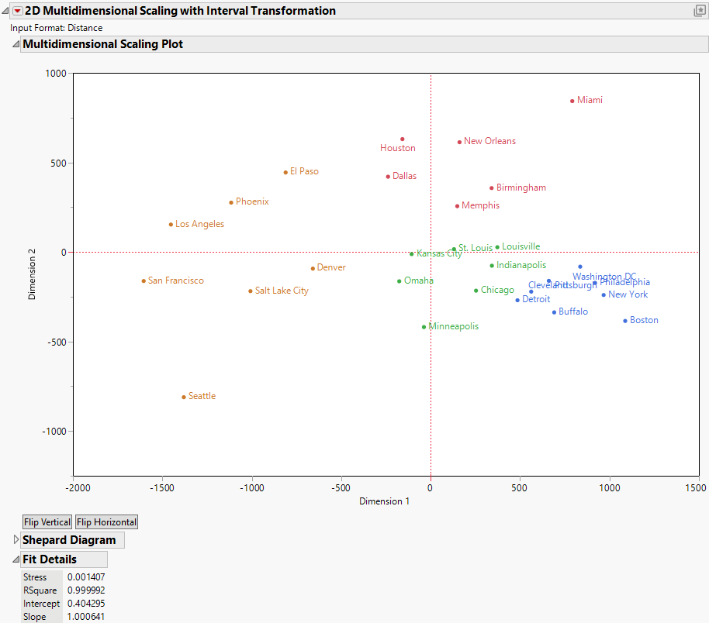Select the Denver marker

(312, 267)
